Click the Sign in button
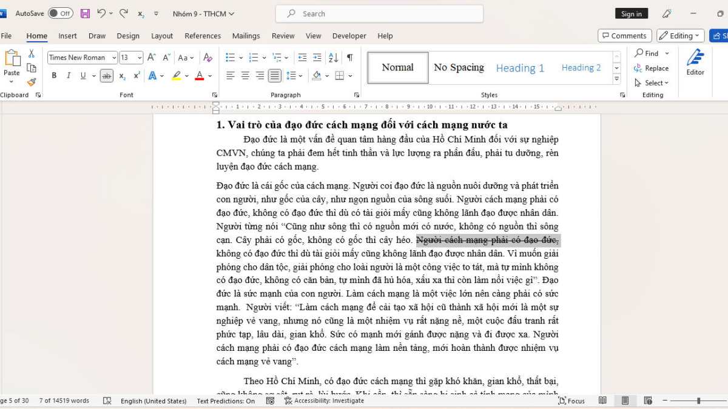Screen dimensions: 728x409 click(x=631, y=13)
